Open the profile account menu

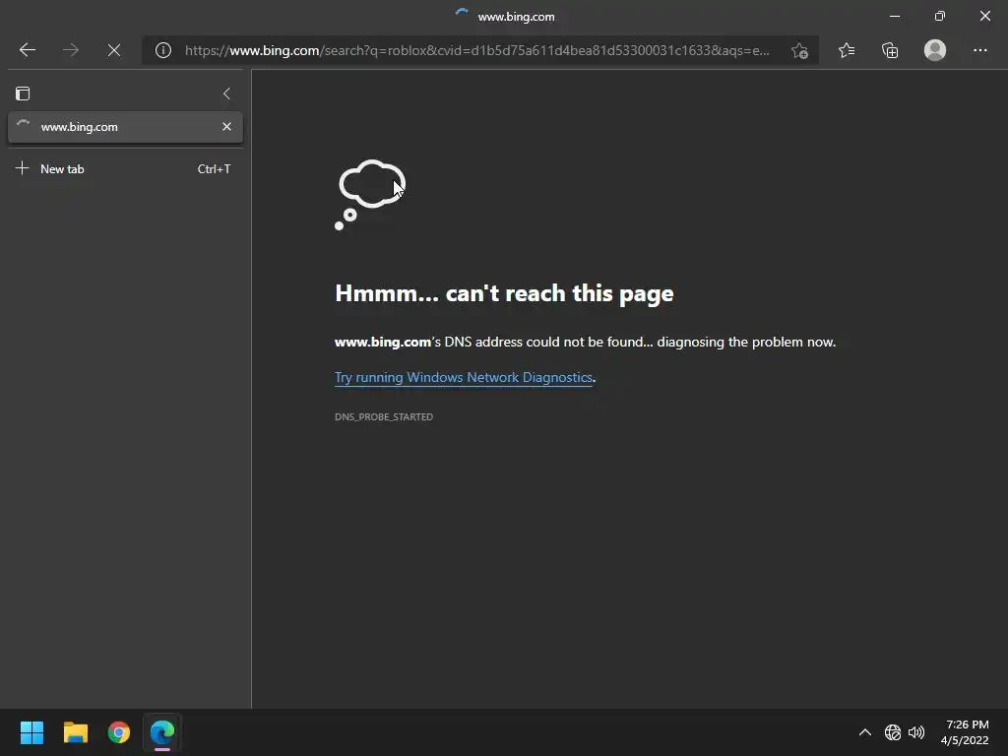(935, 50)
